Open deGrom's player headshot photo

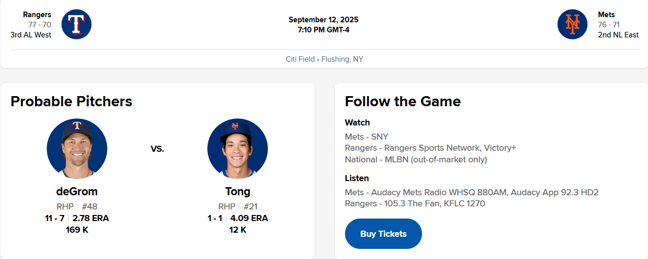coord(77,149)
